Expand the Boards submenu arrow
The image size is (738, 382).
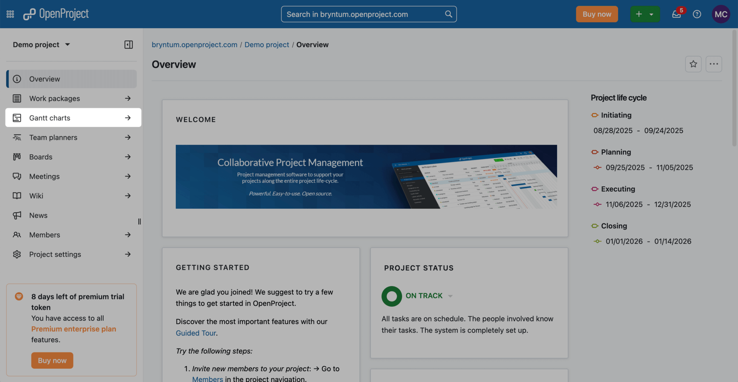(128, 157)
